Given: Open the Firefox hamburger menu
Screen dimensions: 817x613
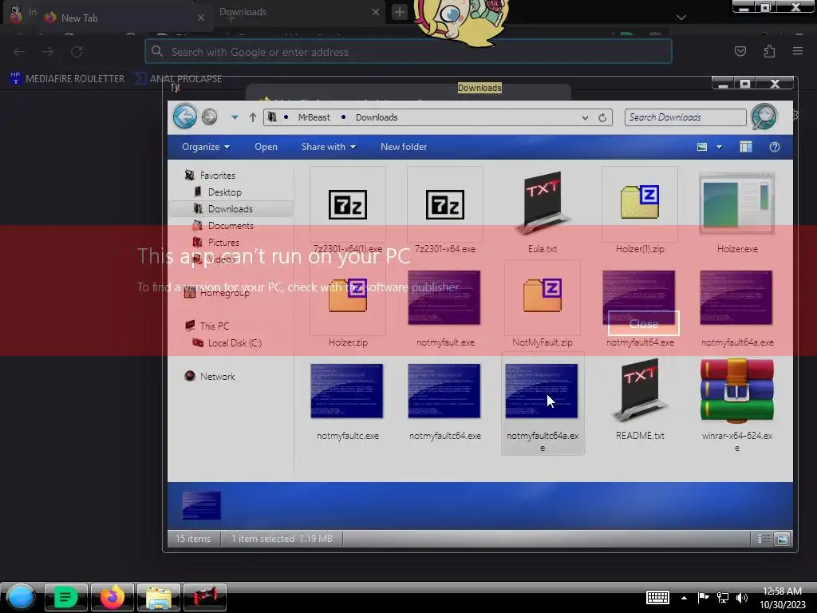Looking at the screenshot, I should pos(798,51).
